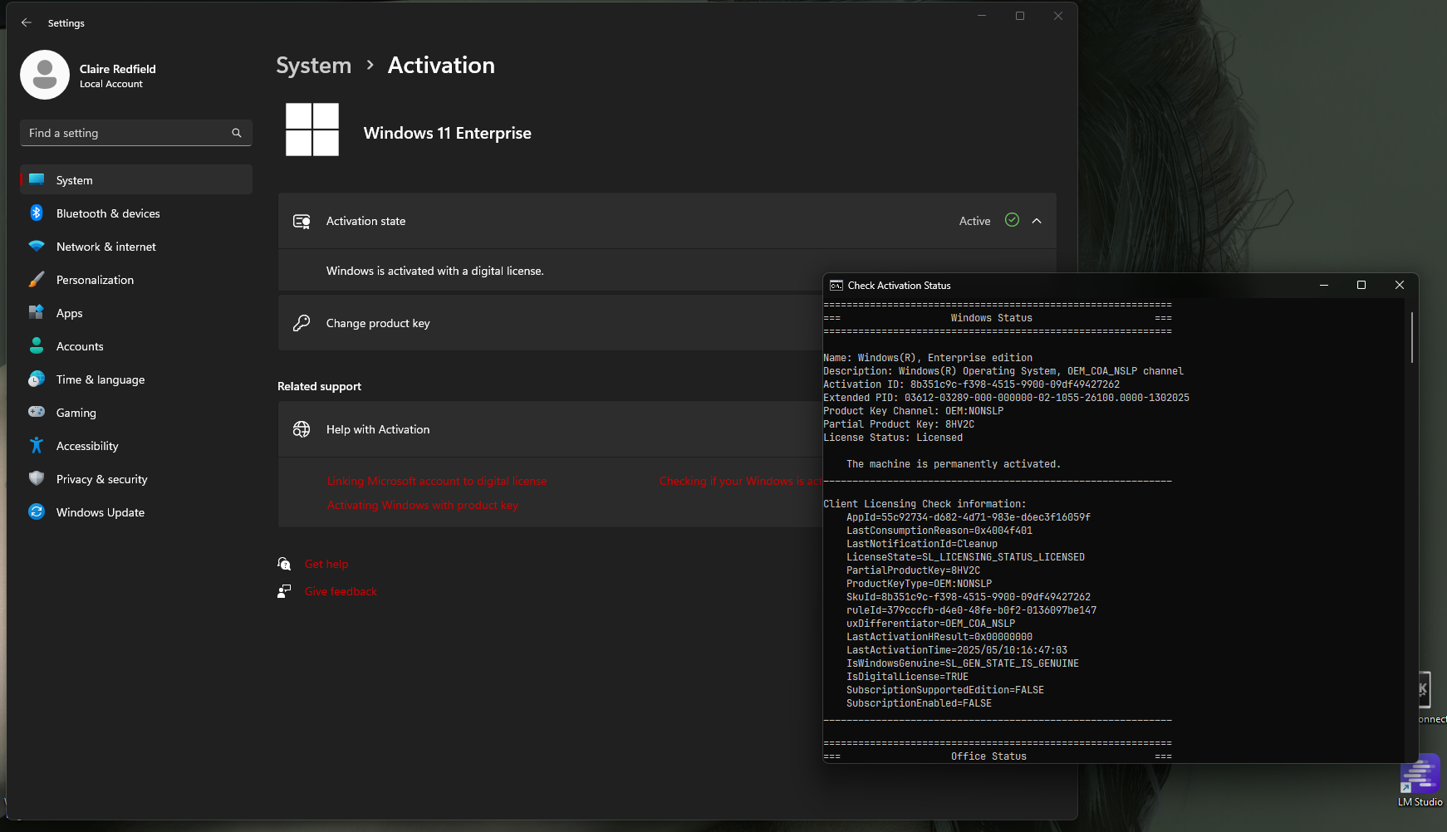Screen dimensions: 1447x832
Task: Collapse the Activation state section
Action: pos(1037,221)
